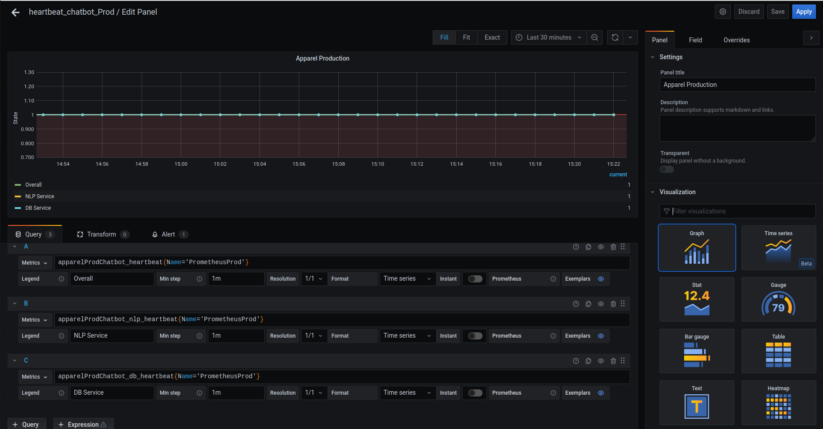Image resolution: width=823 pixels, height=429 pixels.
Task: Enable Instant toggle for query A
Action: (x=475, y=279)
